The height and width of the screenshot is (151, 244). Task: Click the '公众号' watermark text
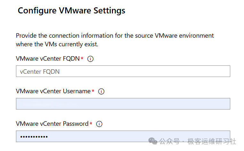pyautogui.click(x=169, y=141)
